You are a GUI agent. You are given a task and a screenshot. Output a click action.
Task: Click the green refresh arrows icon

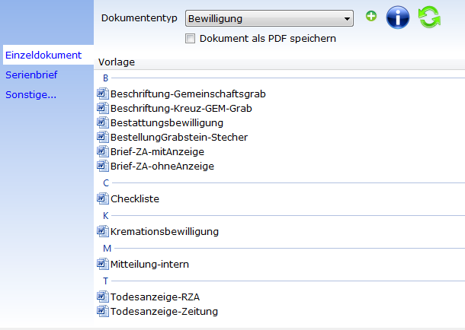[429, 17]
